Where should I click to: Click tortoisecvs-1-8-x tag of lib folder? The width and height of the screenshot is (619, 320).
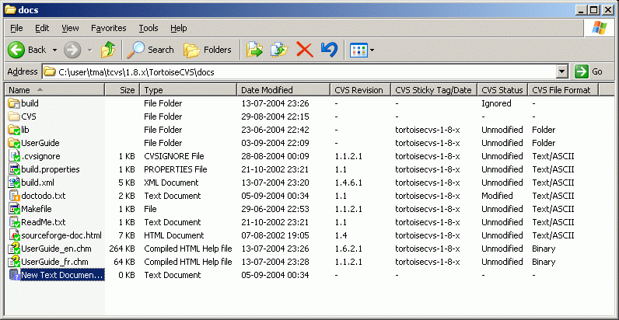[428, 130]
